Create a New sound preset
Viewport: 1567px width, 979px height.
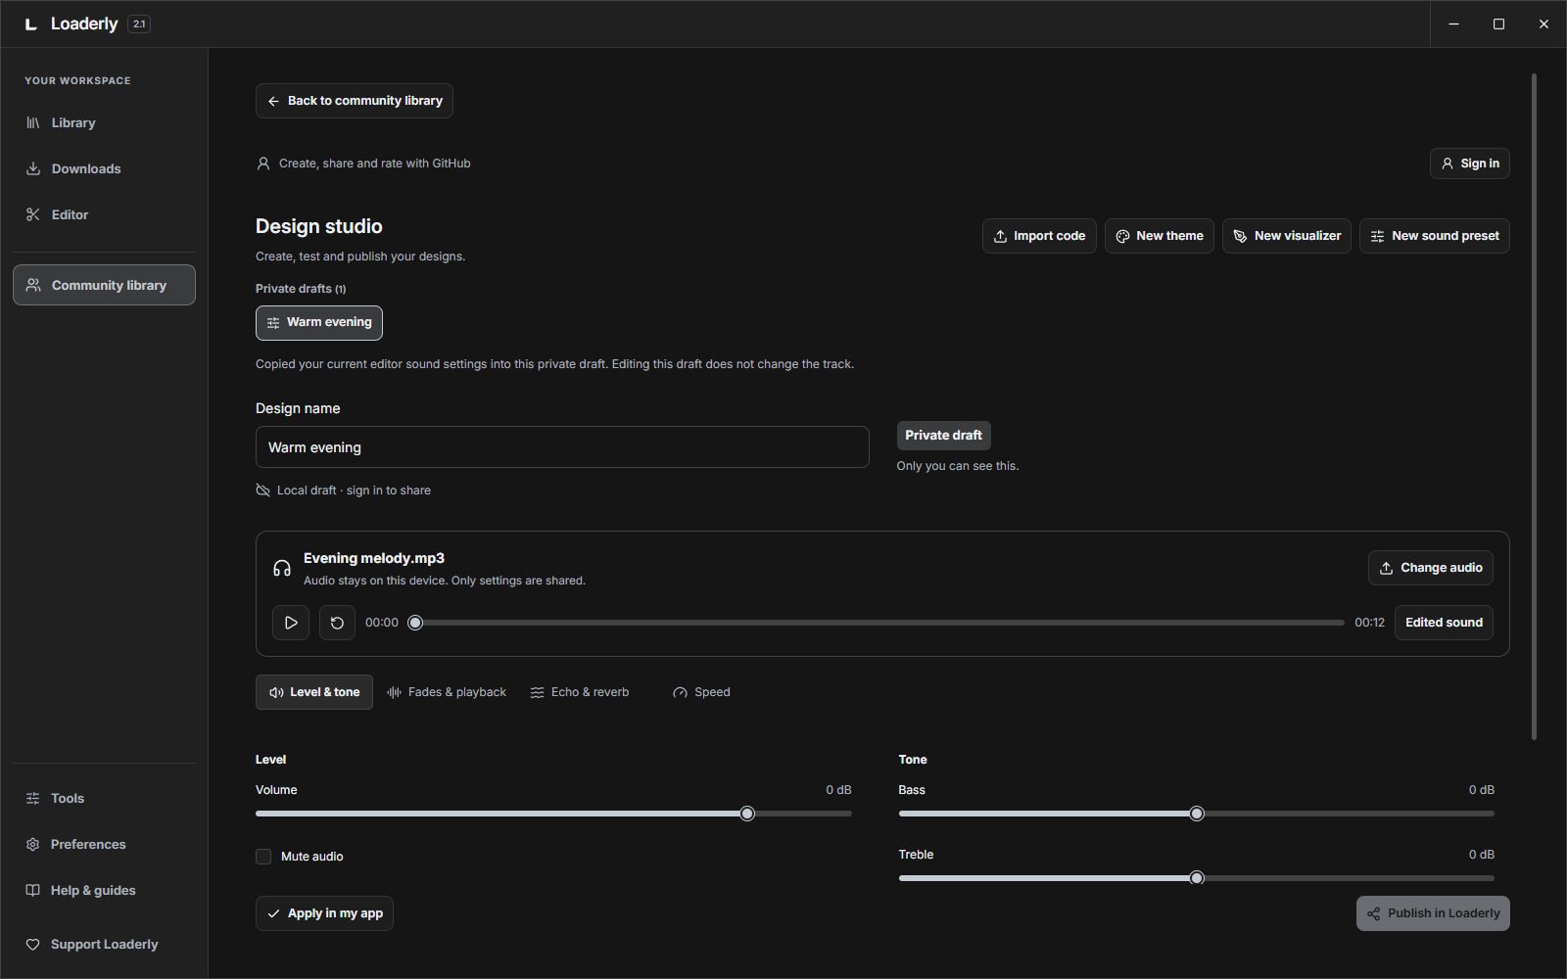point(1435,236)
